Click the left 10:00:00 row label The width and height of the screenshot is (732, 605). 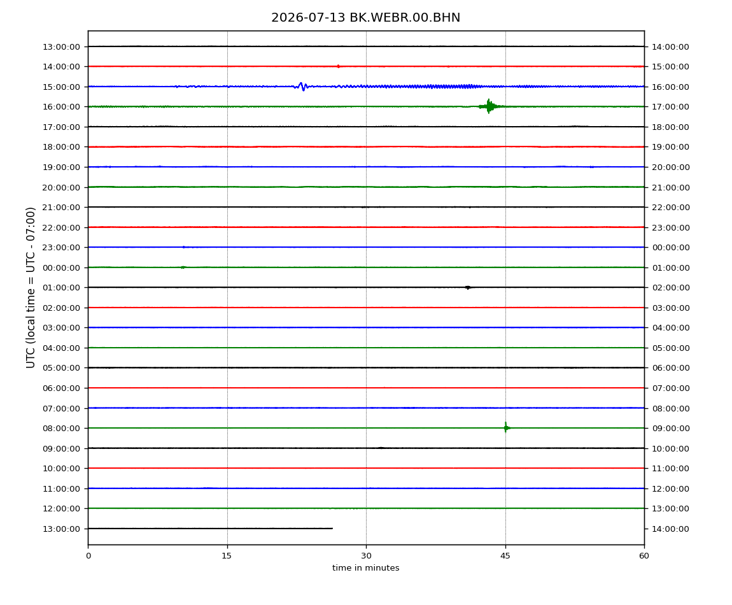pos(61,469)
